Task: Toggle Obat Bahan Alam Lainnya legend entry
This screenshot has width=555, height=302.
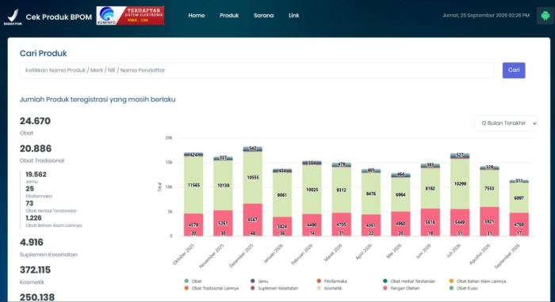Action: coord(477,281)
